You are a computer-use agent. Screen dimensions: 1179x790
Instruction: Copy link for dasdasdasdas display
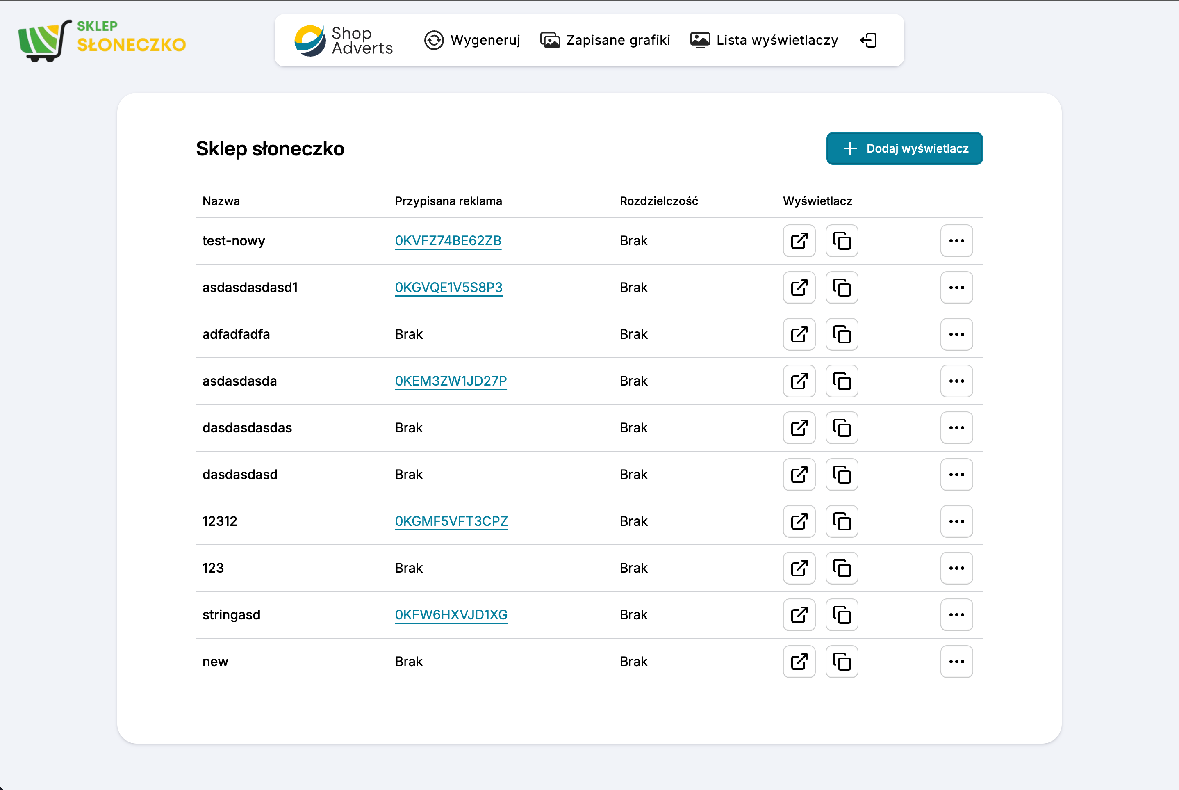[x=842, y=428]
